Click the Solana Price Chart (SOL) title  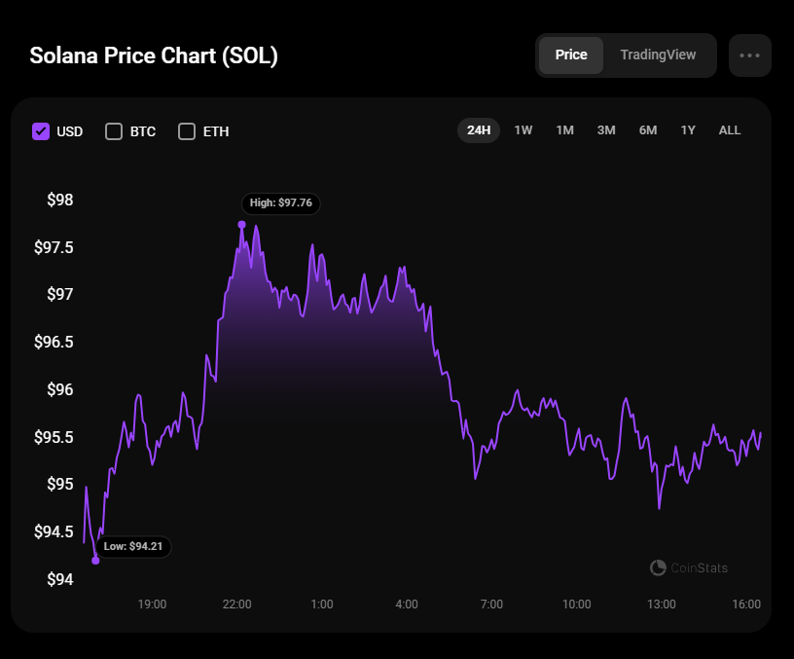(x=154, y=55)
